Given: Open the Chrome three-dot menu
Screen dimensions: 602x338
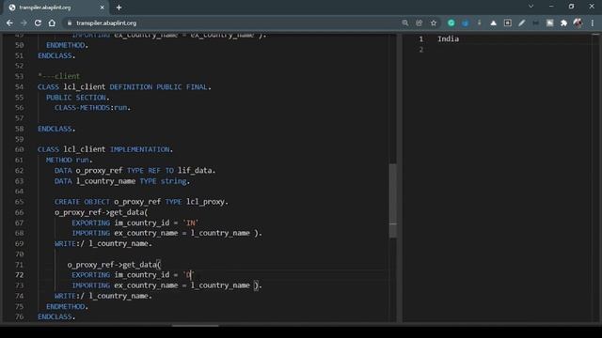Looking at the screenshot, I should [593, 23].
